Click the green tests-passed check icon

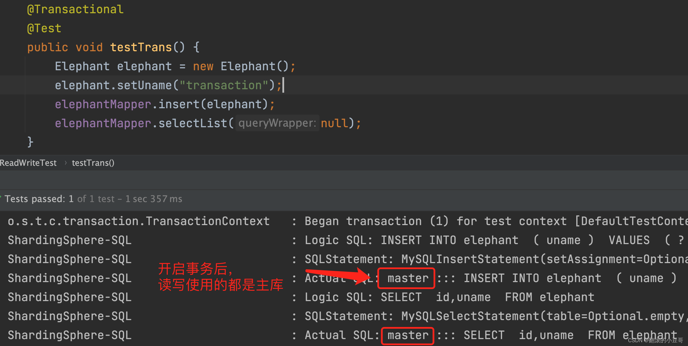click(x=1, y=198)
